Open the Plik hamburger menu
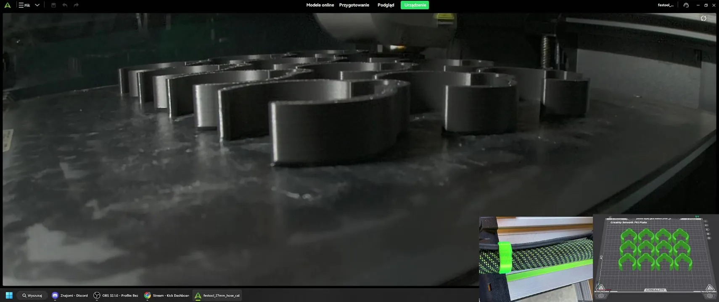The image size is (719, 302). (x=24, y=5)
